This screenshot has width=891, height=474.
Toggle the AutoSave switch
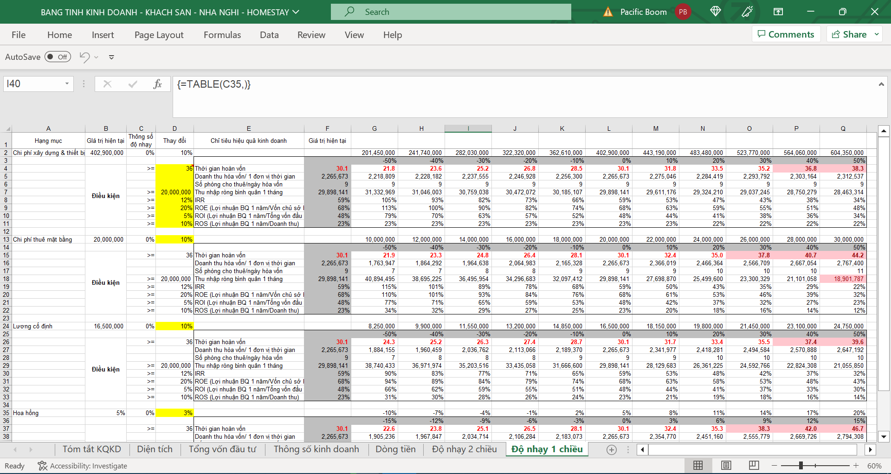pos(58,57)
